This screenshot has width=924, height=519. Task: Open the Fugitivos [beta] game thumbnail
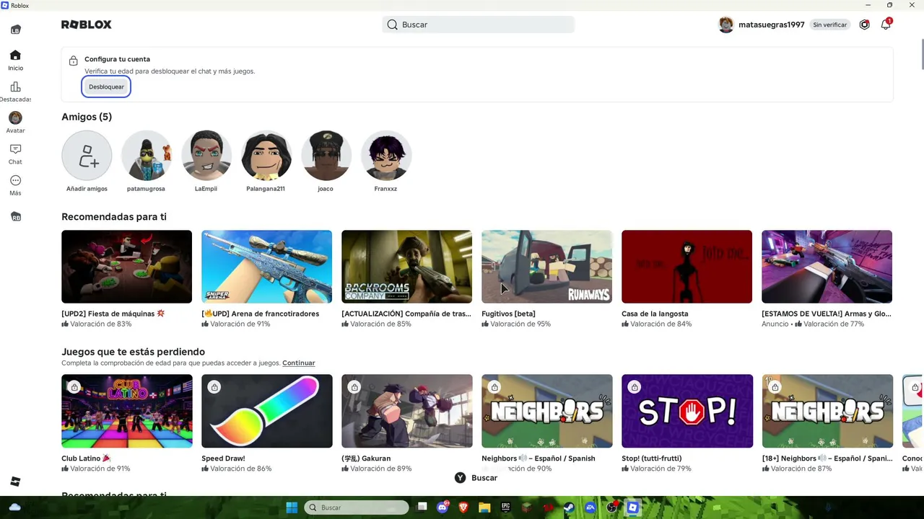(546, 267)
